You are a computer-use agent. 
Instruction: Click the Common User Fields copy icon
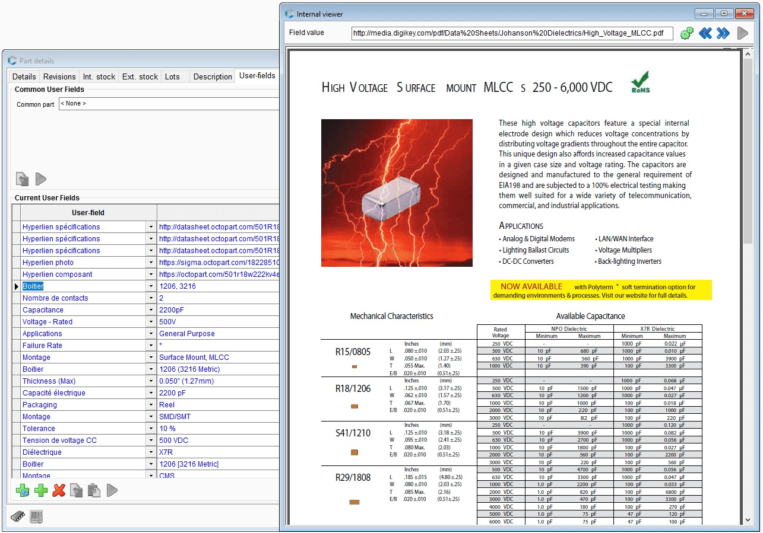point(22,179)
